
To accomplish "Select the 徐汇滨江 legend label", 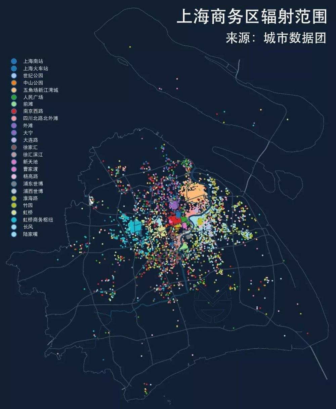I will pos(33,155).
